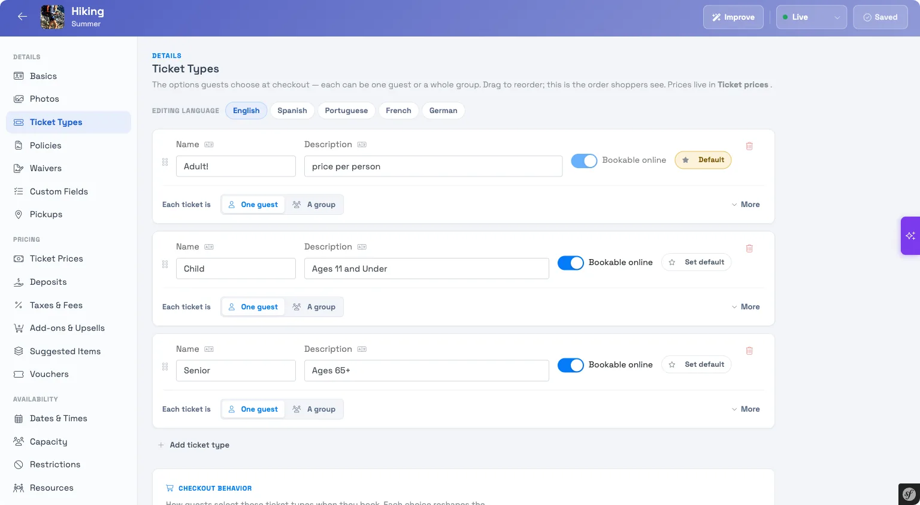Screen dimensions: 920x505
Task: Click the Pickups pin icon
Action: (x=19, y=214)
